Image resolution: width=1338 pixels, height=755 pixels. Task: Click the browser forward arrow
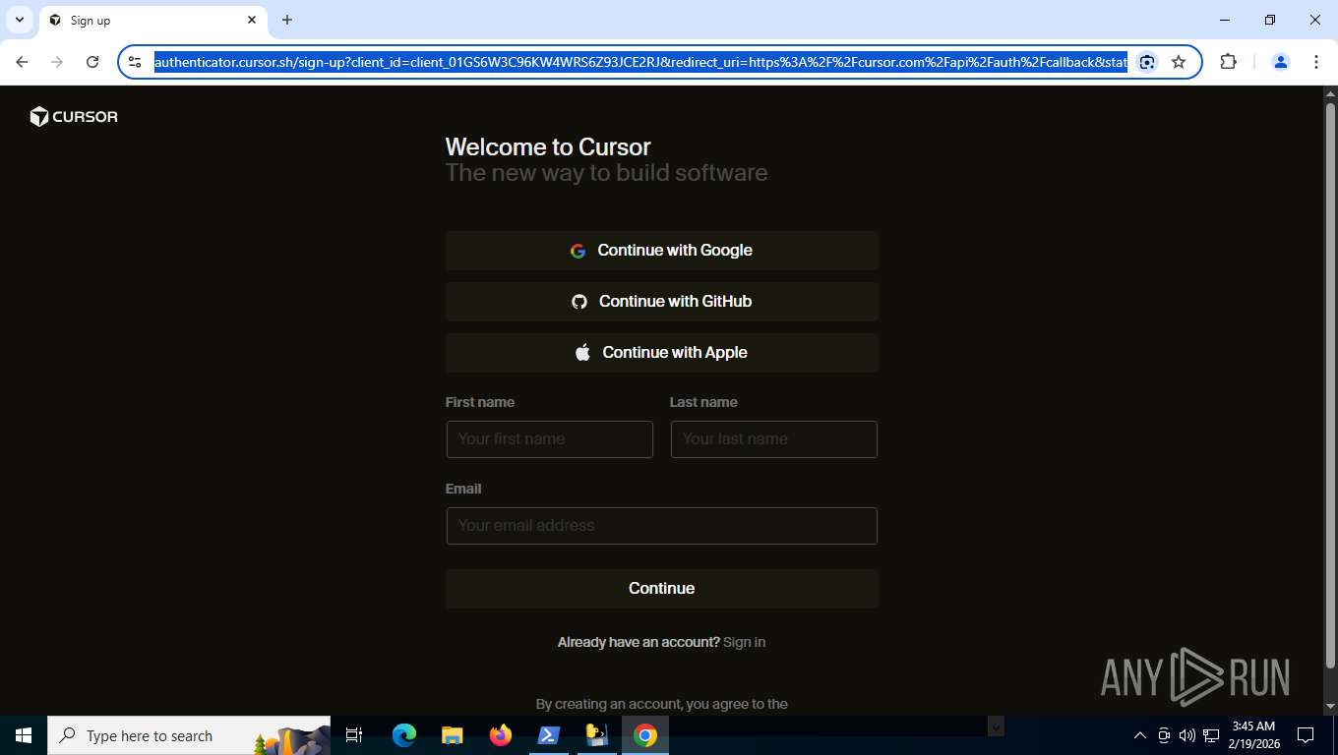(57, 62)
